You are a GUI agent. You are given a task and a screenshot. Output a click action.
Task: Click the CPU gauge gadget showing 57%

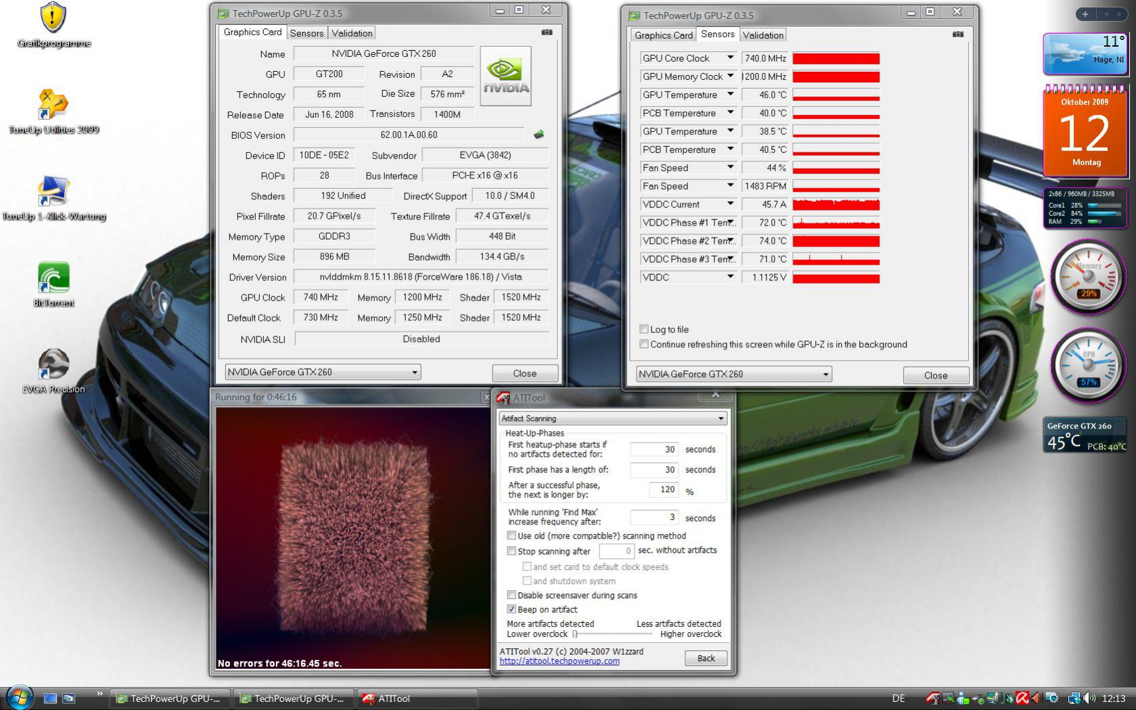tap(1088, 366)
